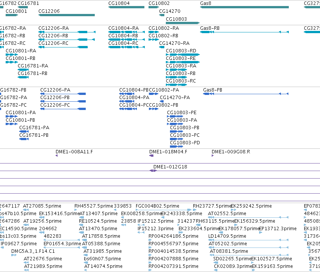Image resolution: width=320 pixels, height=272 pixels.
Task: Click the Gas8-PB protein feature
Action: pyautogui.click(x=246, y=94)
